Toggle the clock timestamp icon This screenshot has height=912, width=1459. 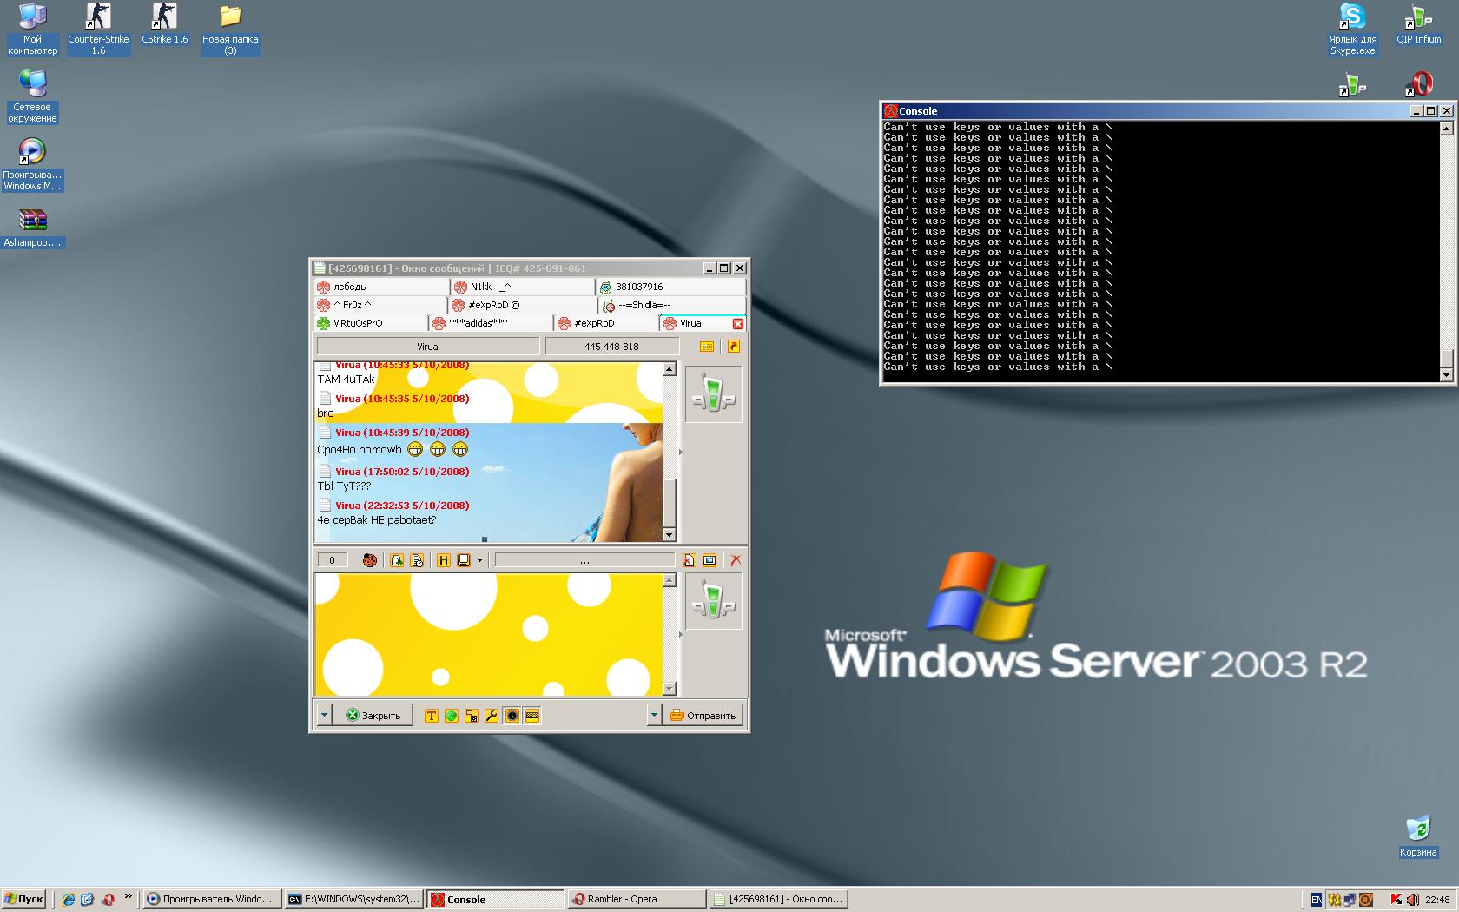click(512, 716)
